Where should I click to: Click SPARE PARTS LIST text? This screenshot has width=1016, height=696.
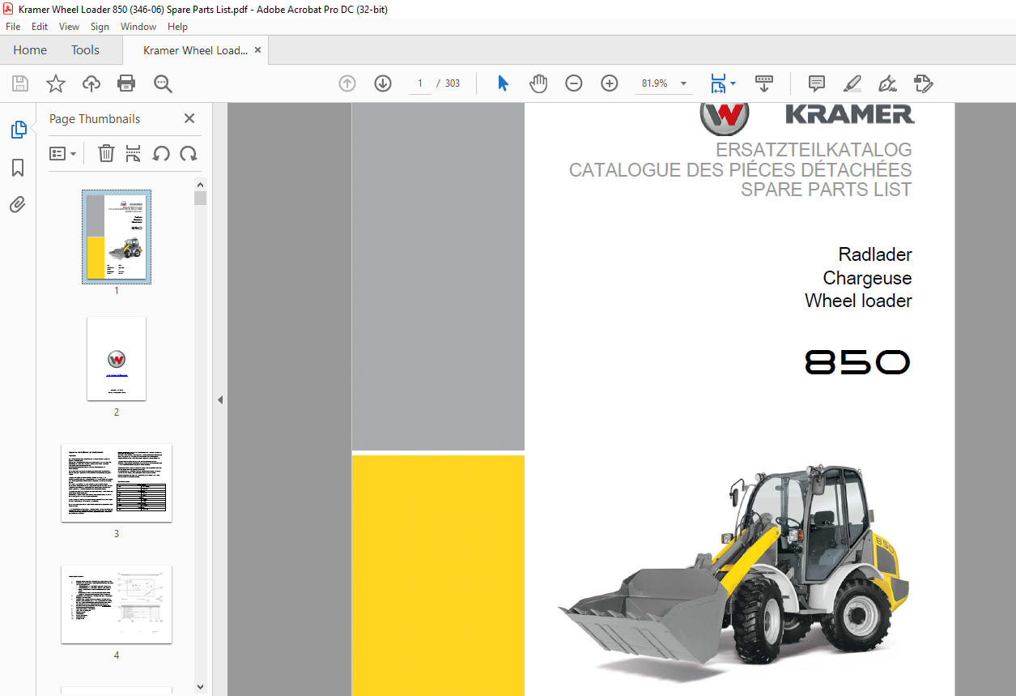[826, 190]
